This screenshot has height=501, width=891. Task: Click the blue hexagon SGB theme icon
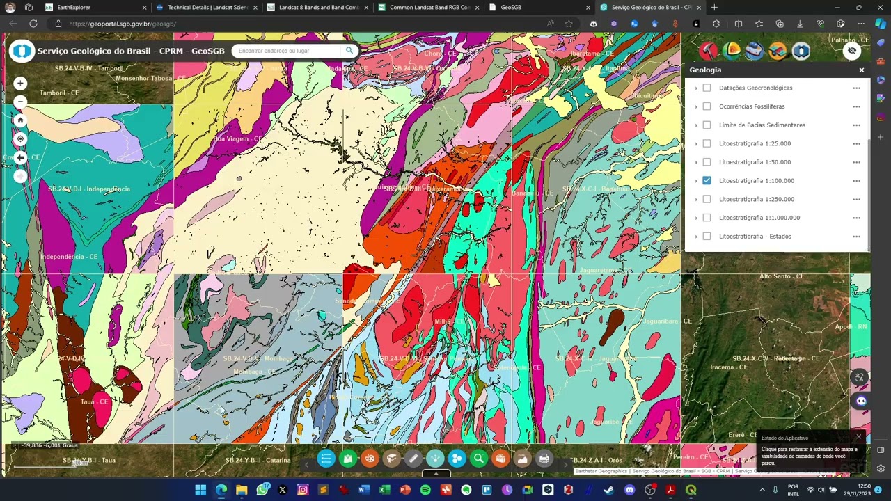point(801,51)
